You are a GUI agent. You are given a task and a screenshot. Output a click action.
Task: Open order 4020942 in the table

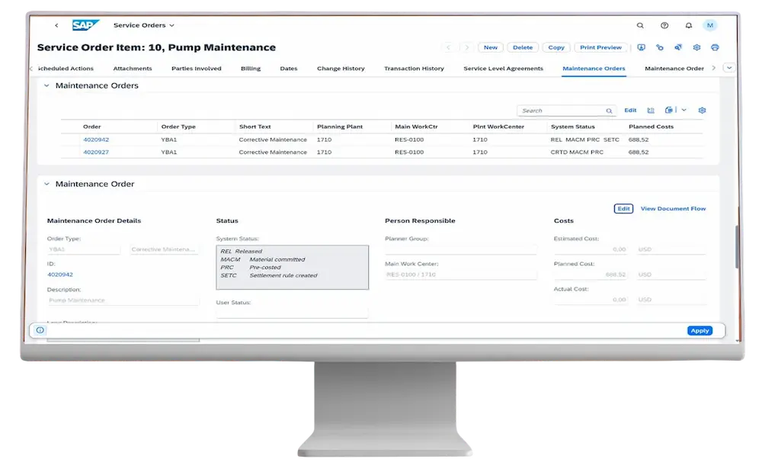pos(96,140)
